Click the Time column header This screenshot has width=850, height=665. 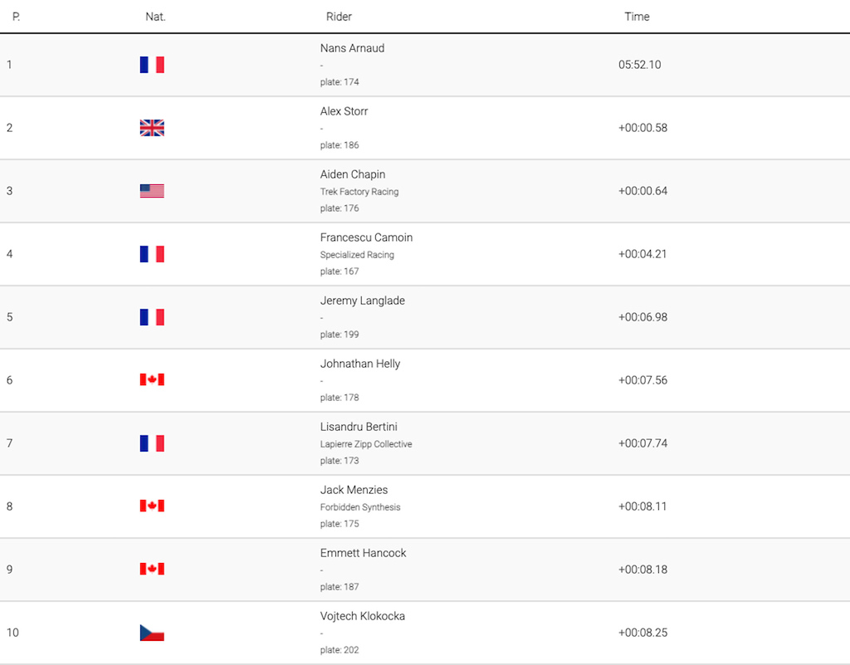point(637,17)
